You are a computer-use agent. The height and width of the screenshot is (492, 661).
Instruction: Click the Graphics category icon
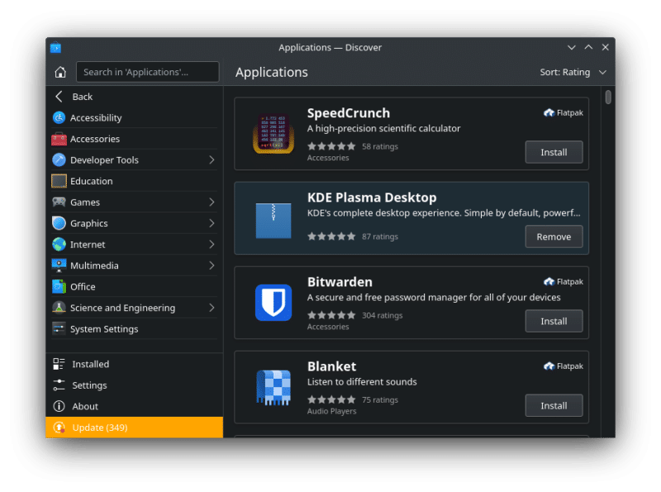click(x=59, y=223)
